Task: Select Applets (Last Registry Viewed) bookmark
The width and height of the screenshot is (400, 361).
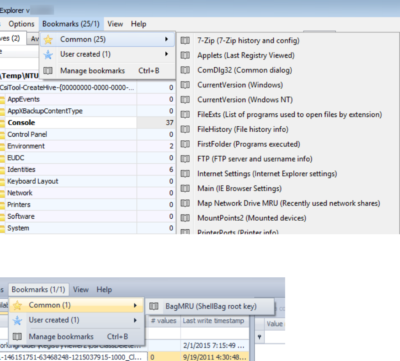Action: tap(246, 55)
